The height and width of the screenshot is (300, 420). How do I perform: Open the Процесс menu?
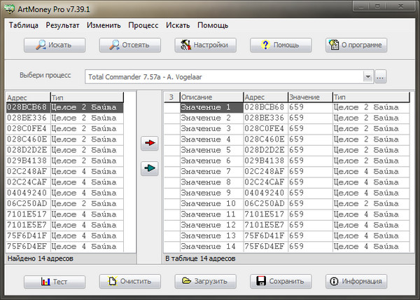tap(143, 25)
